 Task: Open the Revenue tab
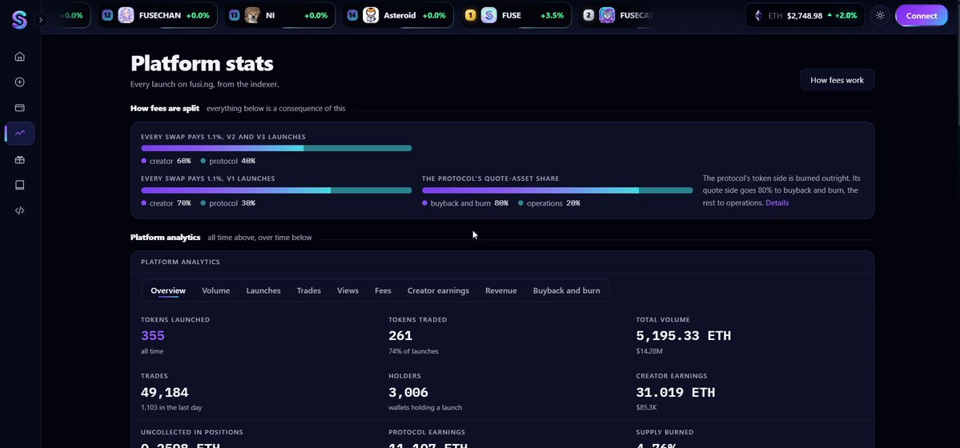coord(500,290)
